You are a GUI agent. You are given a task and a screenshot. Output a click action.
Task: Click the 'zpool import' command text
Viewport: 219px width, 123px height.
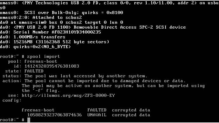43,56
